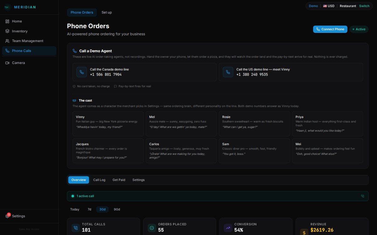Select the 90d time range

117,209
